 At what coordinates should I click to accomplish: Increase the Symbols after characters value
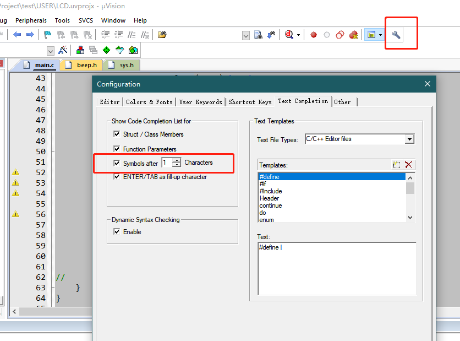coord(177,160)
